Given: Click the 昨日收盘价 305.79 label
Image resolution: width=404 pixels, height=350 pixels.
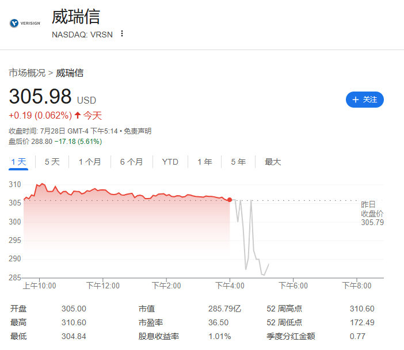Looking at the screenshot, I should click(x=372, y=214).
